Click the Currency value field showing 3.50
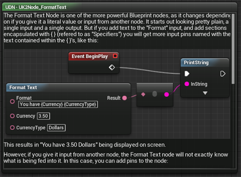 coord(43,116)
